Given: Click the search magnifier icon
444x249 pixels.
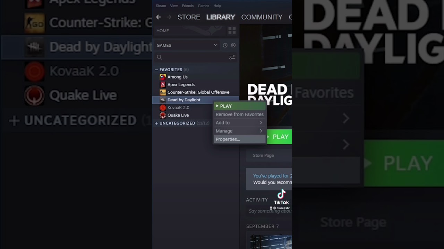Looking at the screenshot, I should pos(160,57).
